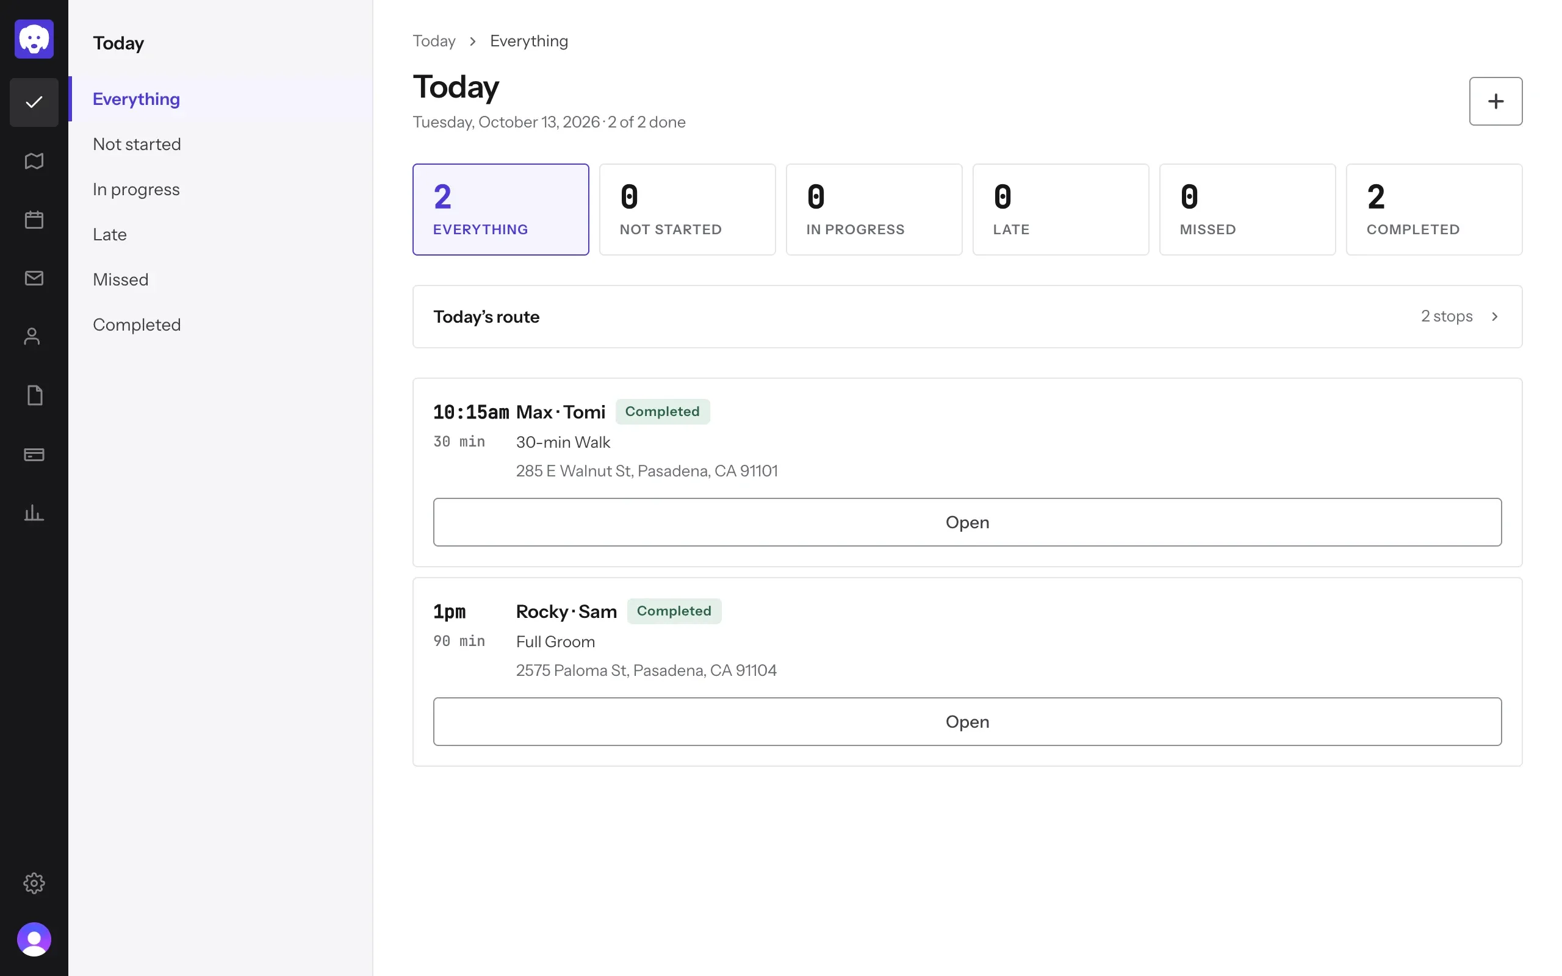
Task: Open Max · Tomi appointment
Action: 967,522
